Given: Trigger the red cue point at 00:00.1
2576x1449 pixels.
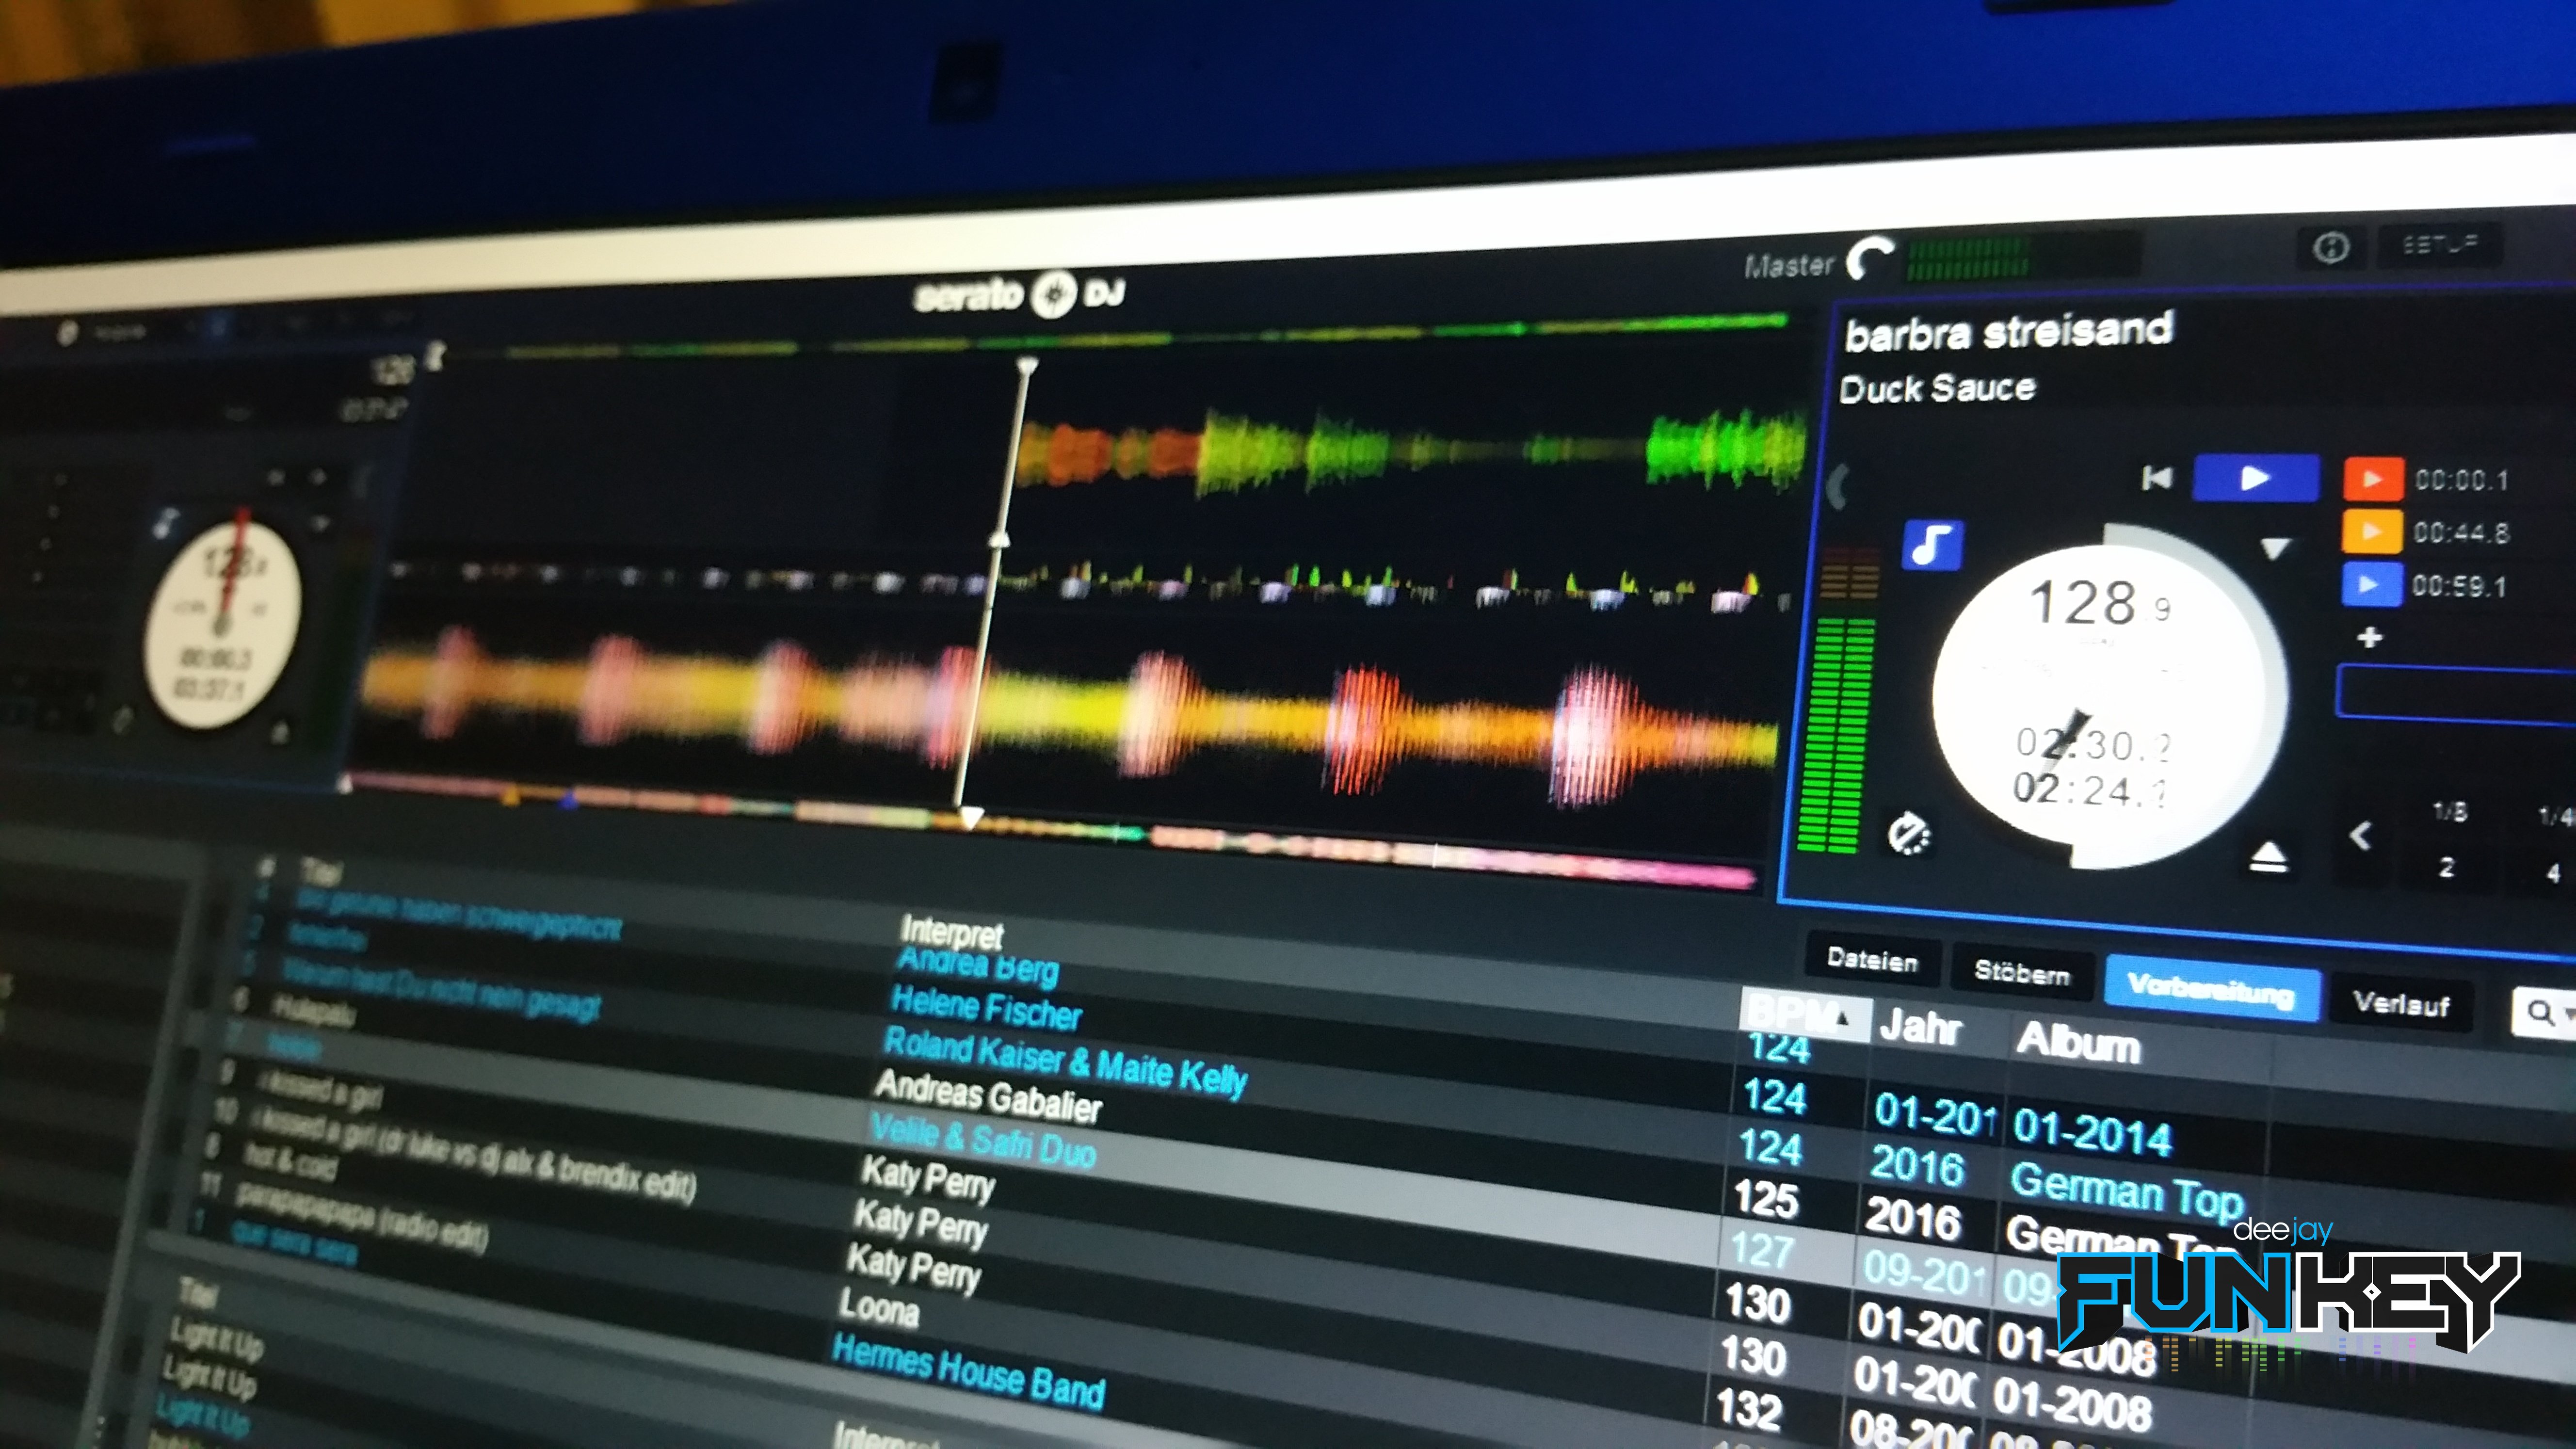Looking at the screenshot, I should click(x=2372, y=479).
